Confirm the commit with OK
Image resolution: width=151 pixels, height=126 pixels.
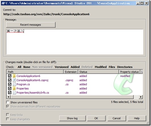(96, 118)
